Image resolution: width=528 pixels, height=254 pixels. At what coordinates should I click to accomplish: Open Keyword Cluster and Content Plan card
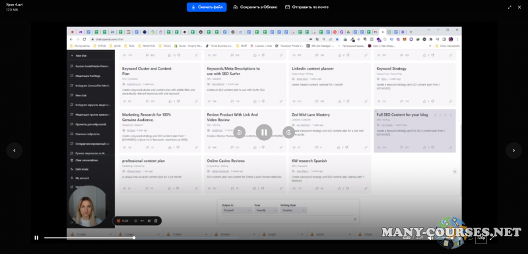[160, 84]
